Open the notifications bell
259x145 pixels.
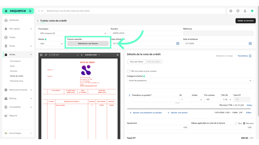click(245, 11)
